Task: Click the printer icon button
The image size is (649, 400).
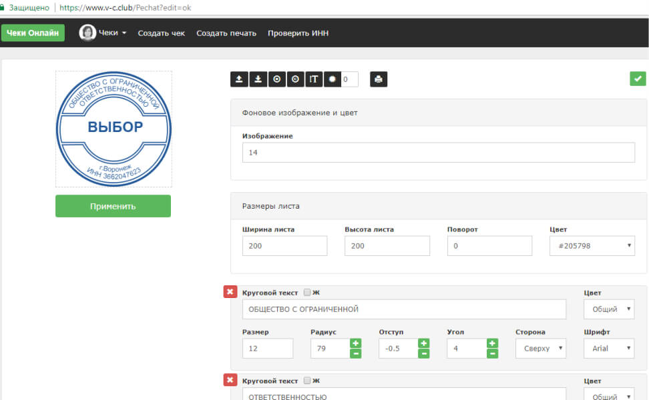Action: 379,79
